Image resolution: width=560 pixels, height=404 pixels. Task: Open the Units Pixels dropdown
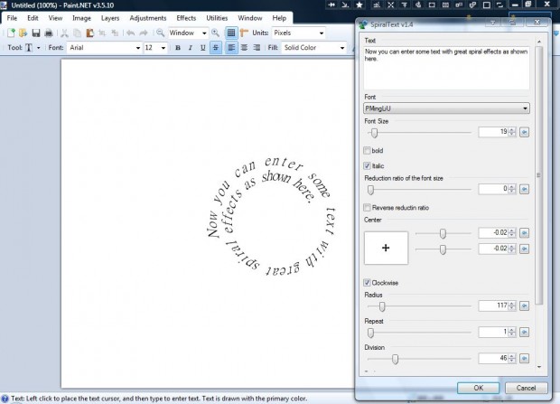pos(299,33)
